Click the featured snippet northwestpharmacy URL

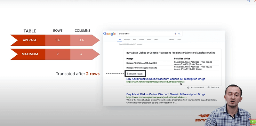[156, 82]
